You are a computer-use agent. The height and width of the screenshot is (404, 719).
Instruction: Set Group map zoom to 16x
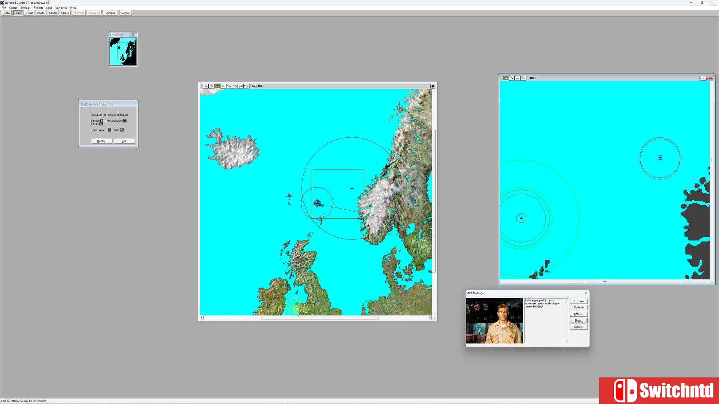229,86
